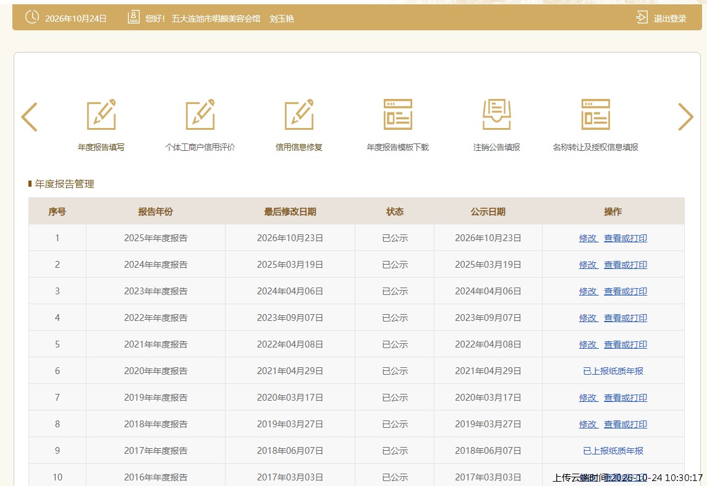The image size is (707, 486).
Task: Click the 2016年年度报告 cell
Action: coord(156,475)
